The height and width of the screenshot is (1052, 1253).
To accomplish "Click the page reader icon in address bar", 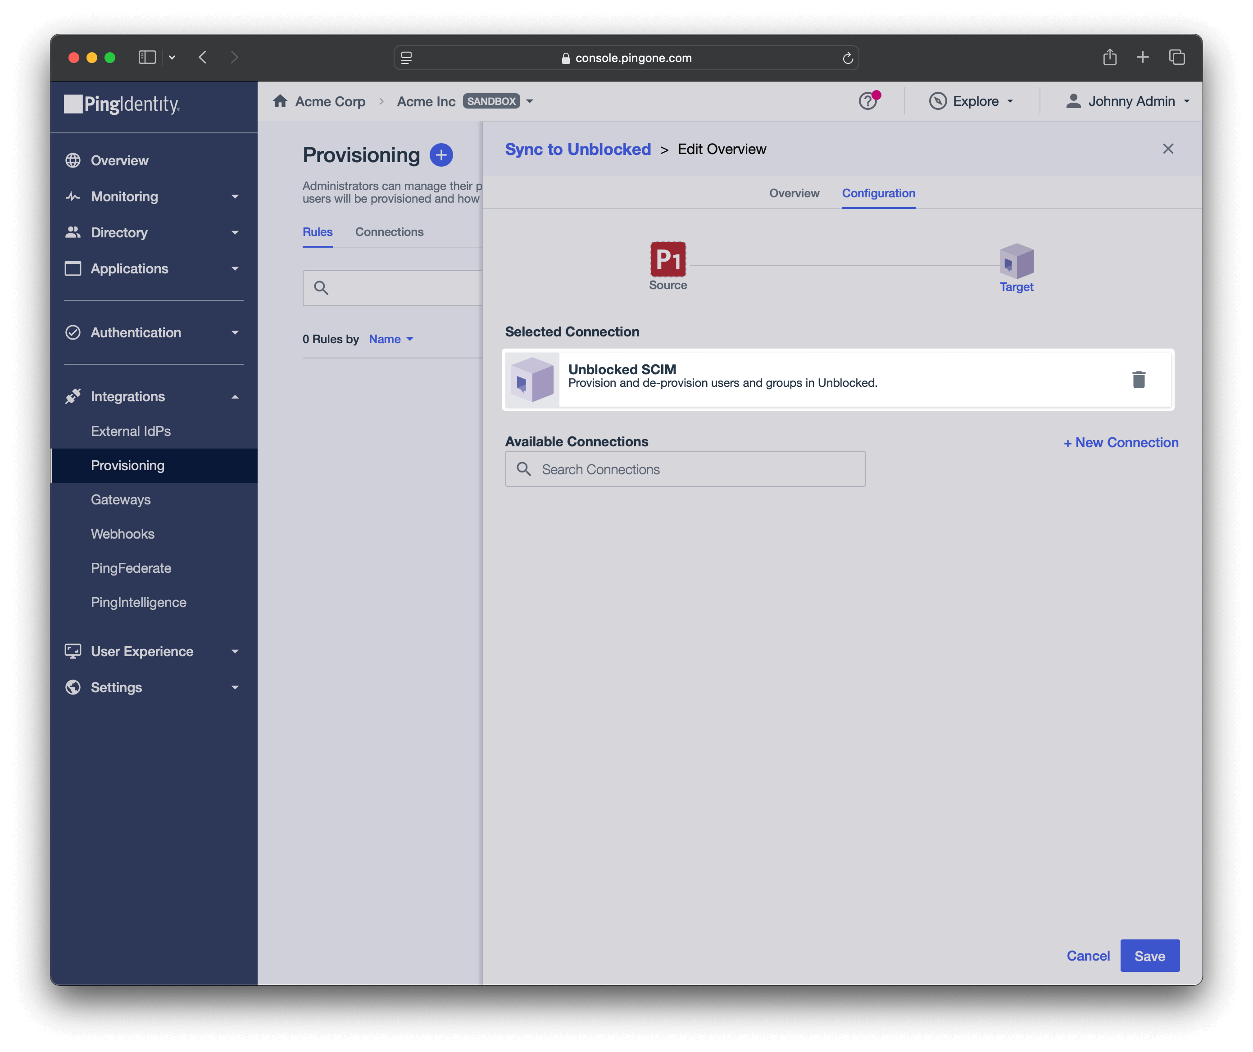I will [406, 58].
